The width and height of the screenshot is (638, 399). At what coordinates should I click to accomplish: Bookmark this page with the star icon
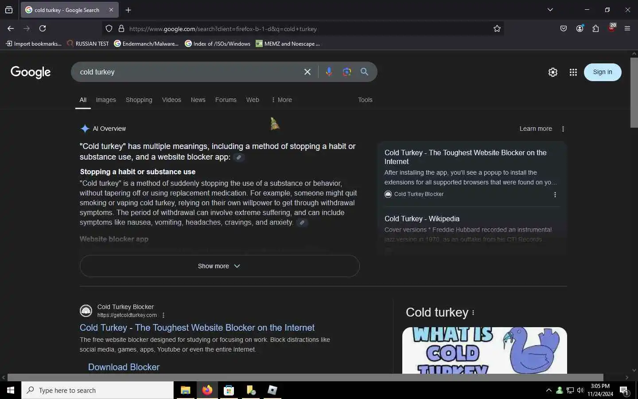coord(497,29)
